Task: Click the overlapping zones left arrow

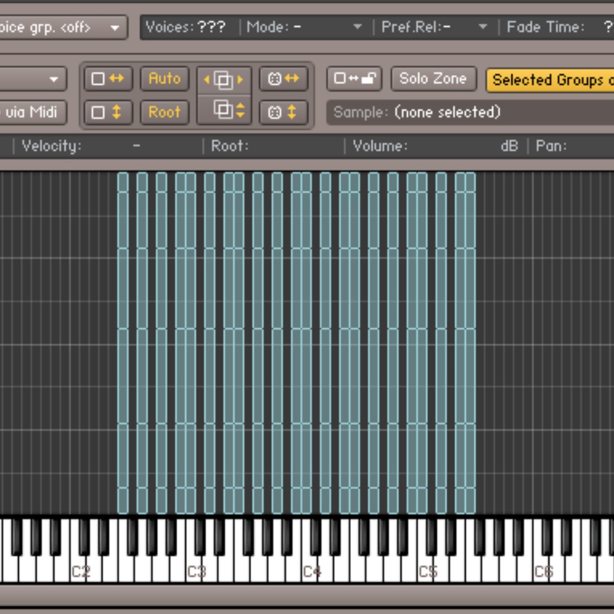Action: pyautogui.click(x=207, y=80)
